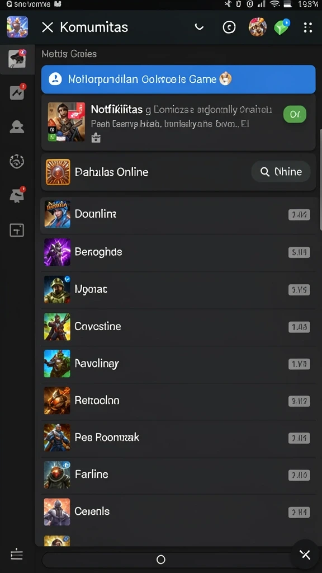The height and width of the screenshot is (573, 322).
Task: Select the Farline list entry
Action: [x=178, y=475]
